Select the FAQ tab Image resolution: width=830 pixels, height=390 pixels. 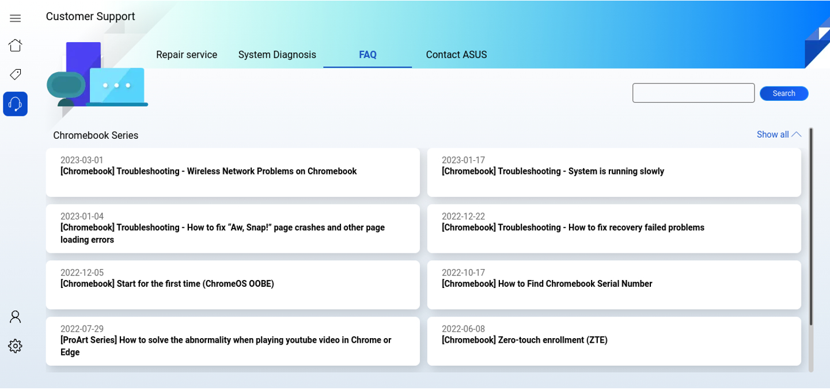pyautogui.click(x=367, y=55)
